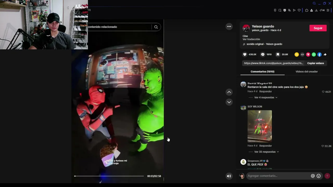Viewport: 333px width, 187px height.
Task: Open the browser profile account icon
Action: (x=311, y=10)
